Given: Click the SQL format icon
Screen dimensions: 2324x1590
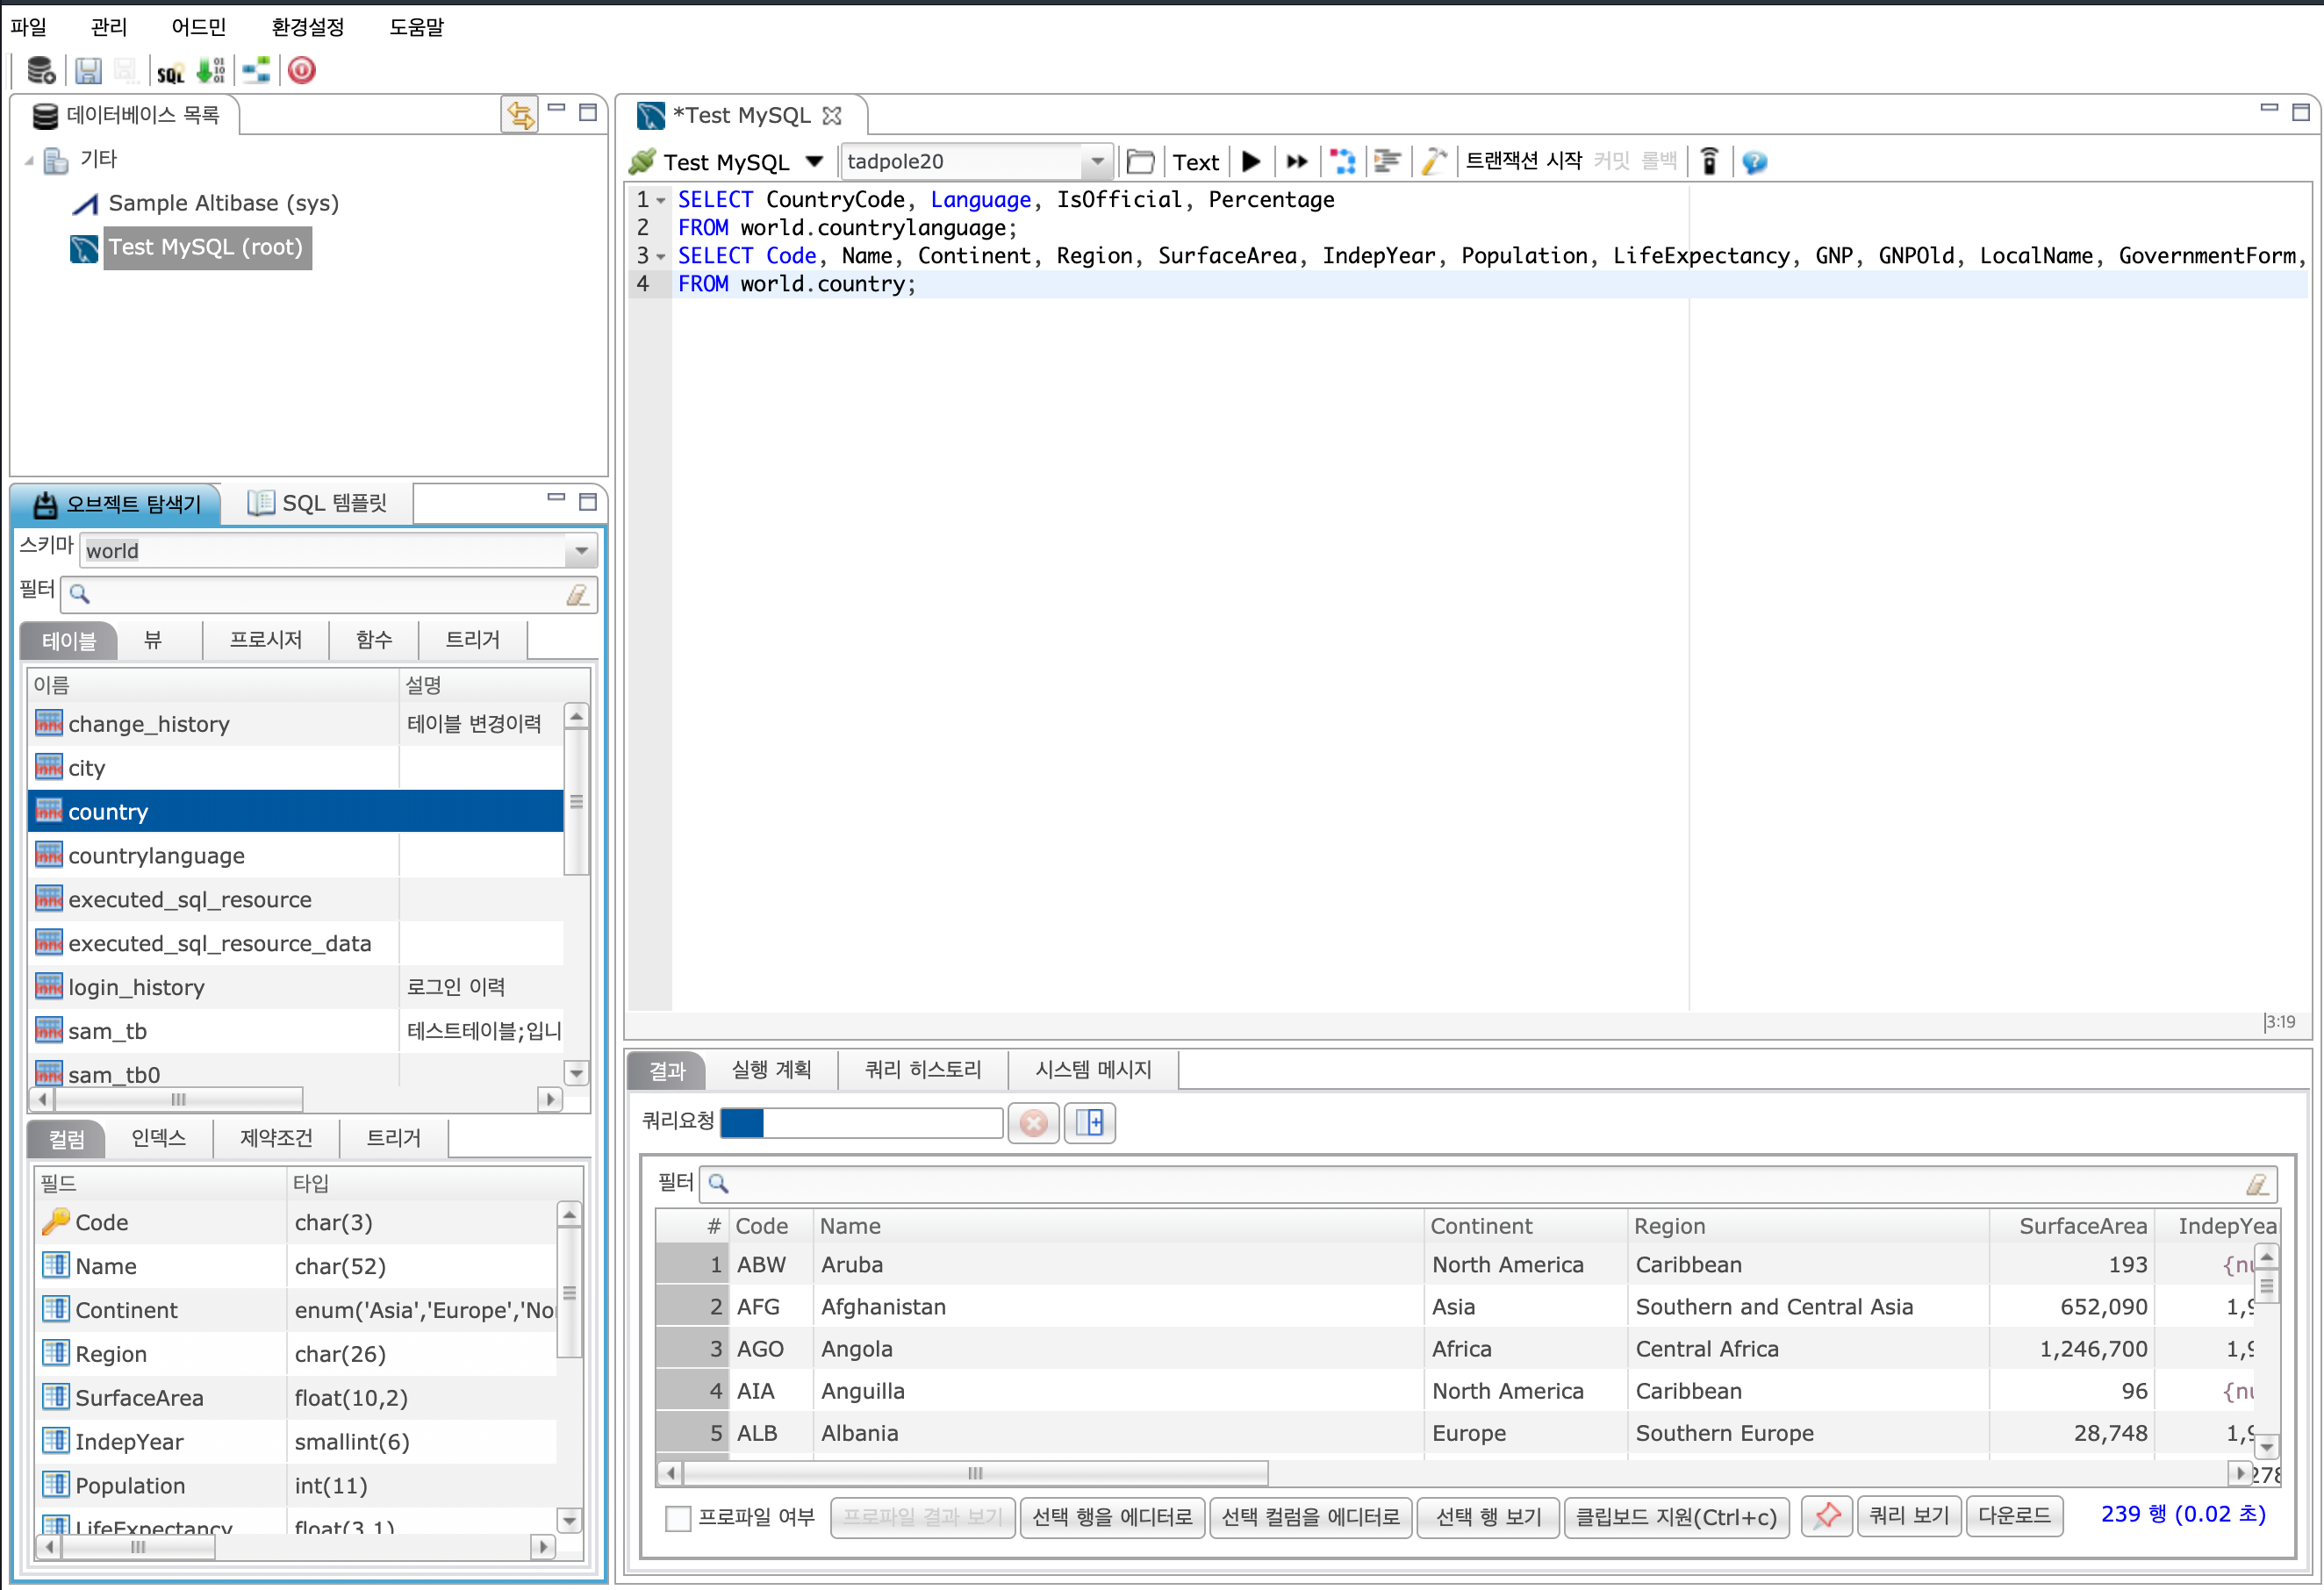Looking at the screenshot, I should coord(1387,161).
